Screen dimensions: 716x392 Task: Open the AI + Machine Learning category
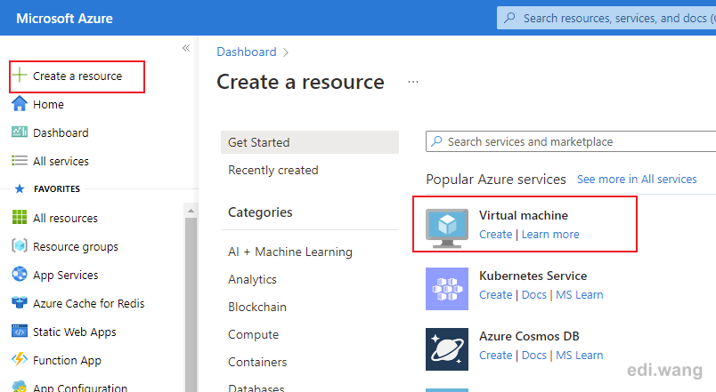click(x=290, y=252)
